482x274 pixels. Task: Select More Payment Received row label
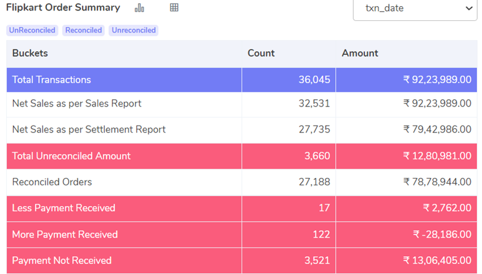pos(65,235)
